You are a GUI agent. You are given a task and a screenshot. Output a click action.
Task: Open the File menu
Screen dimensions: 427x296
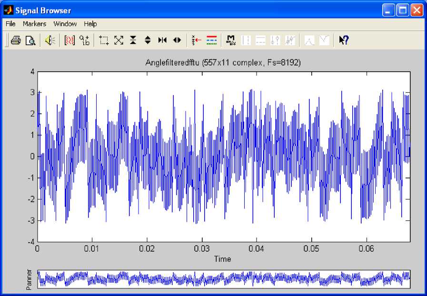(10, 24)
